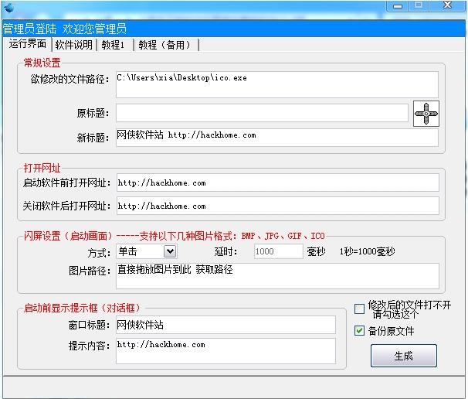Switch to the 软件说明 tab
Screen dimensions: 468x399
tap(73, 45)
